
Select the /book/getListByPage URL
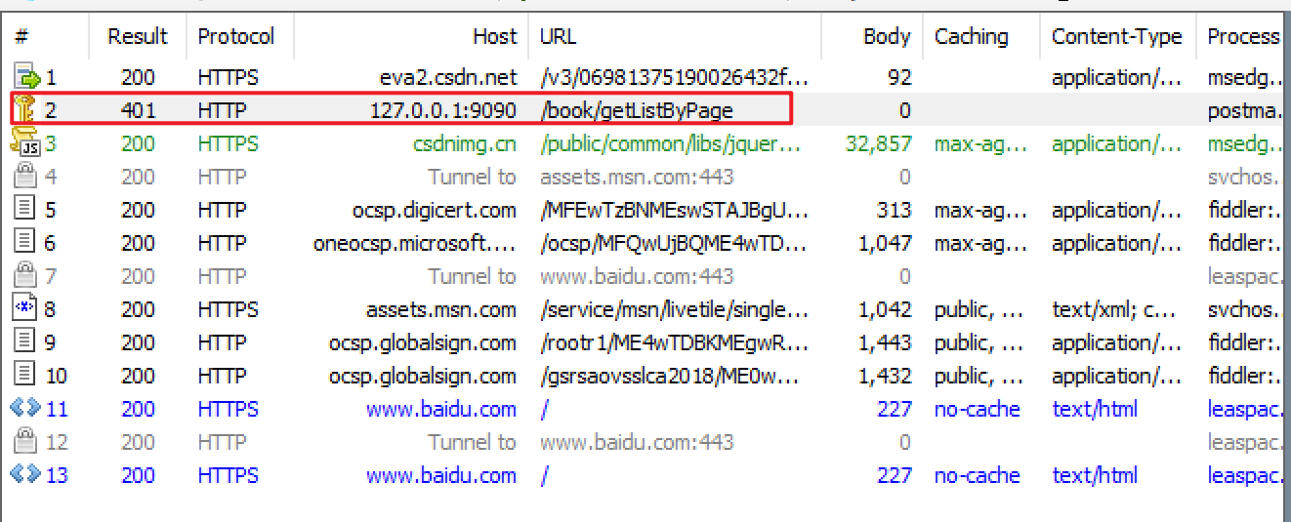tap(637, 110)
